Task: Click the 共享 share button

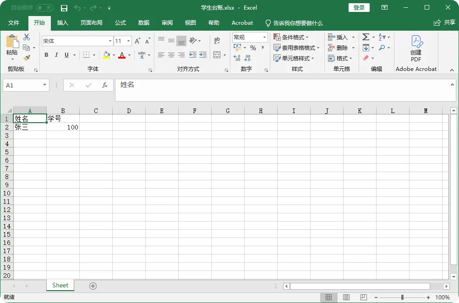Action: point(444,22)
